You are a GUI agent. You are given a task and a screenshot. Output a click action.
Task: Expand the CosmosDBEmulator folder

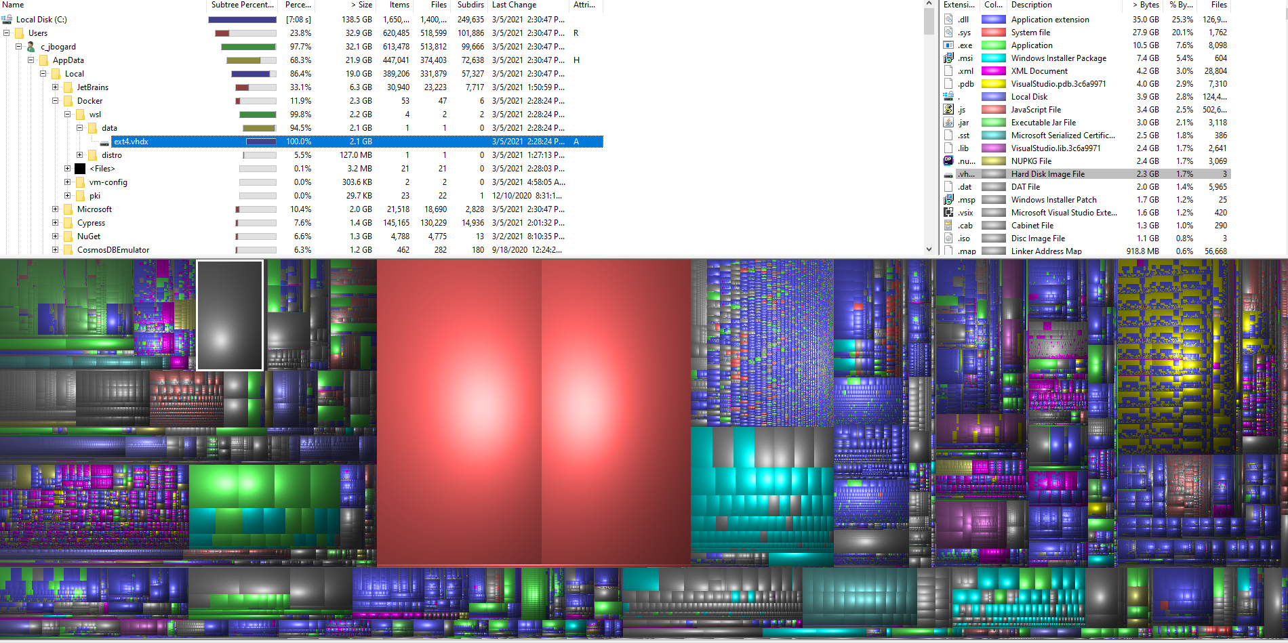point(56,250)
